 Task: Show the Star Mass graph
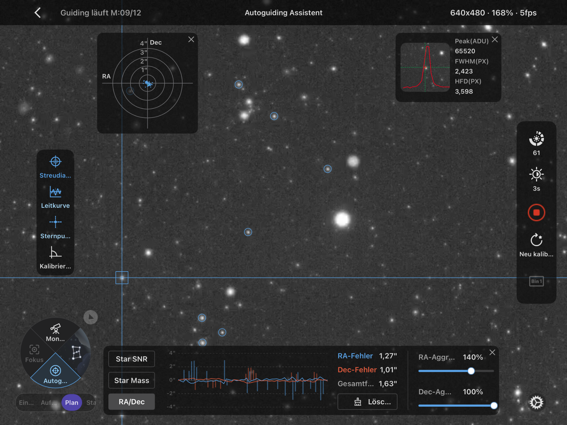131,380
